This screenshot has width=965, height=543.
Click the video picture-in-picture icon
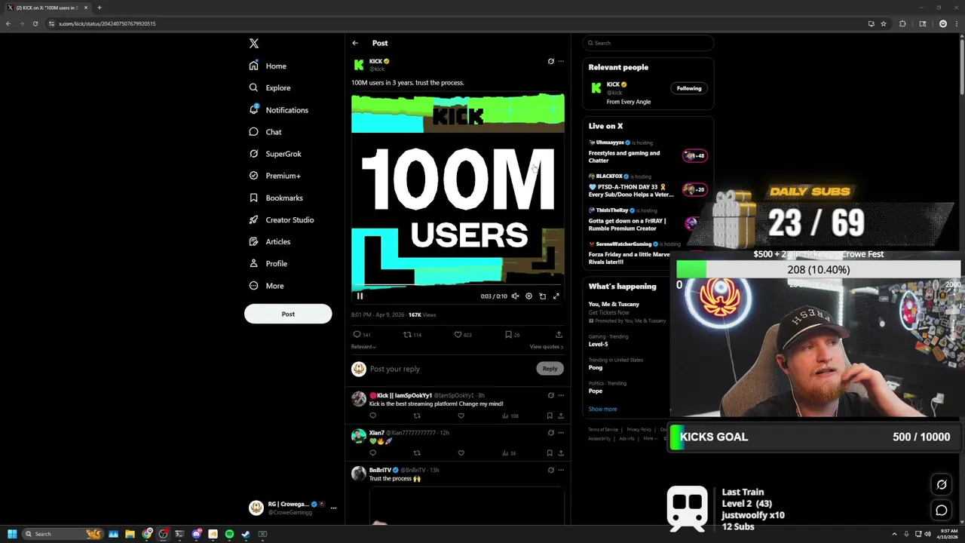click(542, 296)
